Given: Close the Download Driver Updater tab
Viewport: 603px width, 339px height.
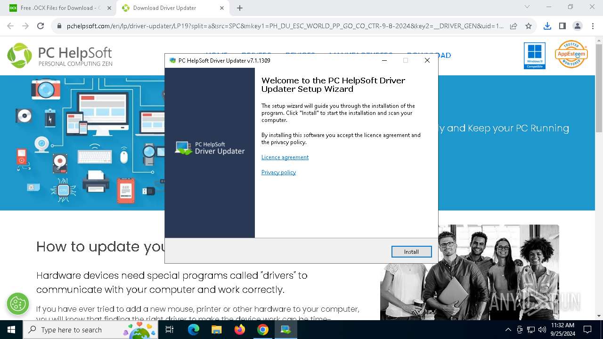Looking at the screenshot, I should [x=222, y=8].
